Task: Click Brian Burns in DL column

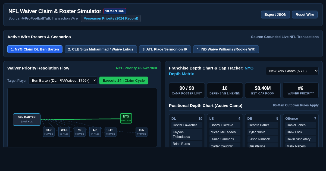Action: (x=187, y=144)
